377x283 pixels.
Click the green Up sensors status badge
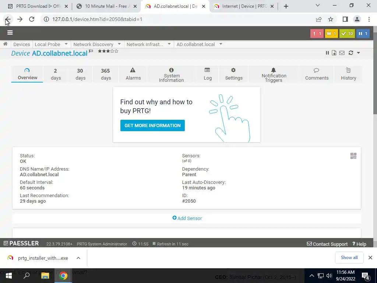point(347,34)
